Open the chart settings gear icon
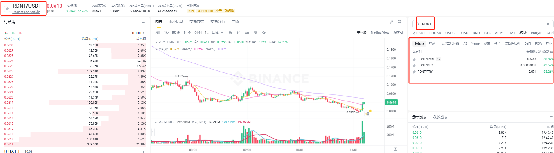 point(264,33)
